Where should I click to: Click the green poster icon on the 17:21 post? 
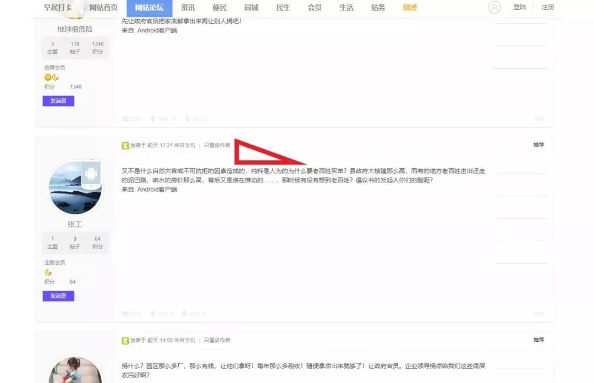pyautogui.click(x=125, y=145)
